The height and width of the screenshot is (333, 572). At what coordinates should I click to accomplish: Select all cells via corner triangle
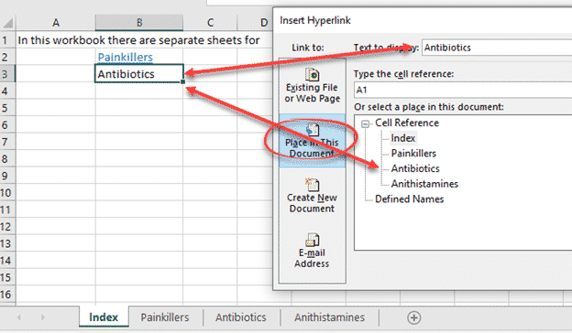(x=8, y=23)
